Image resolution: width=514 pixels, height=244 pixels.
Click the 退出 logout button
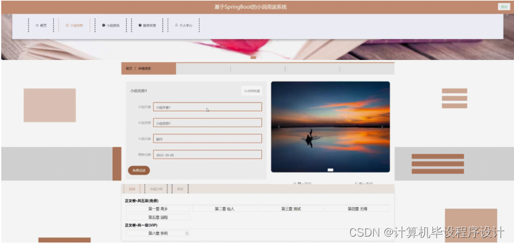[504, 7]
